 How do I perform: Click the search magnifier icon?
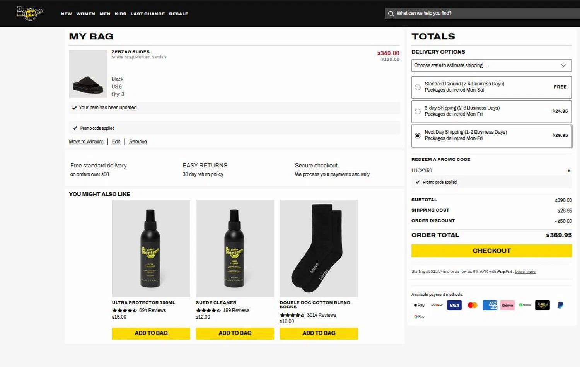pos(391,14)
